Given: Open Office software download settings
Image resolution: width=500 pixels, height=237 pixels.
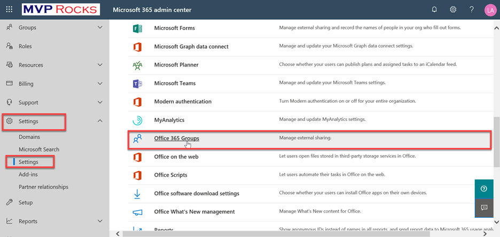Looking at the screenshot, I should click(197, 194).
